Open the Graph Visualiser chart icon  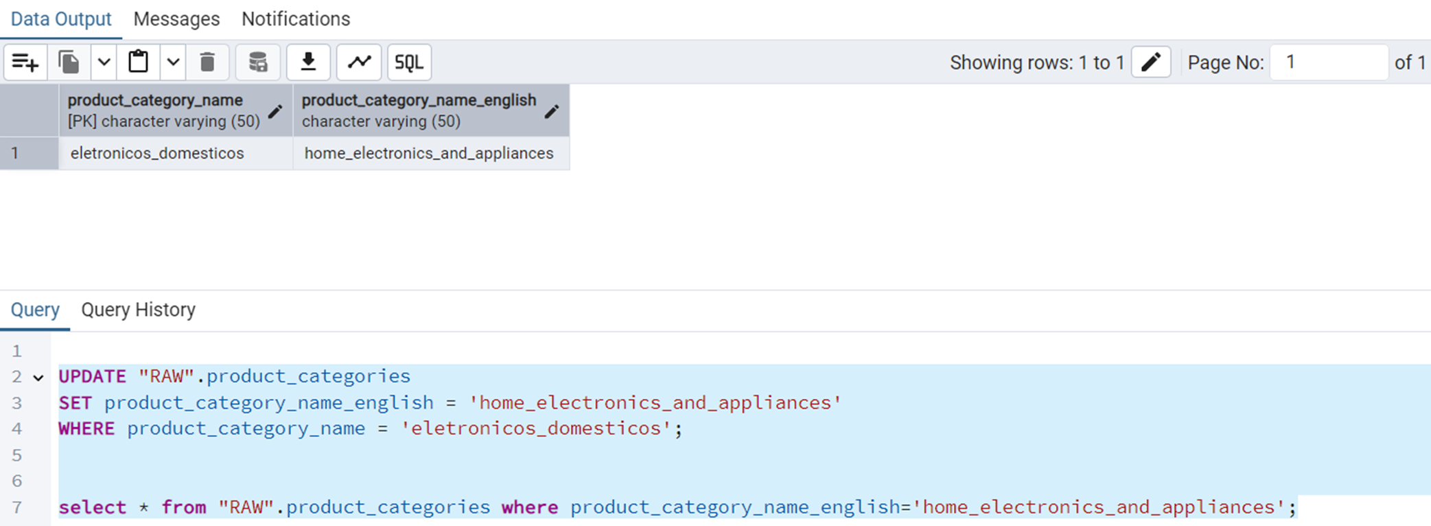pyautogui.click(x=359, y=62)
